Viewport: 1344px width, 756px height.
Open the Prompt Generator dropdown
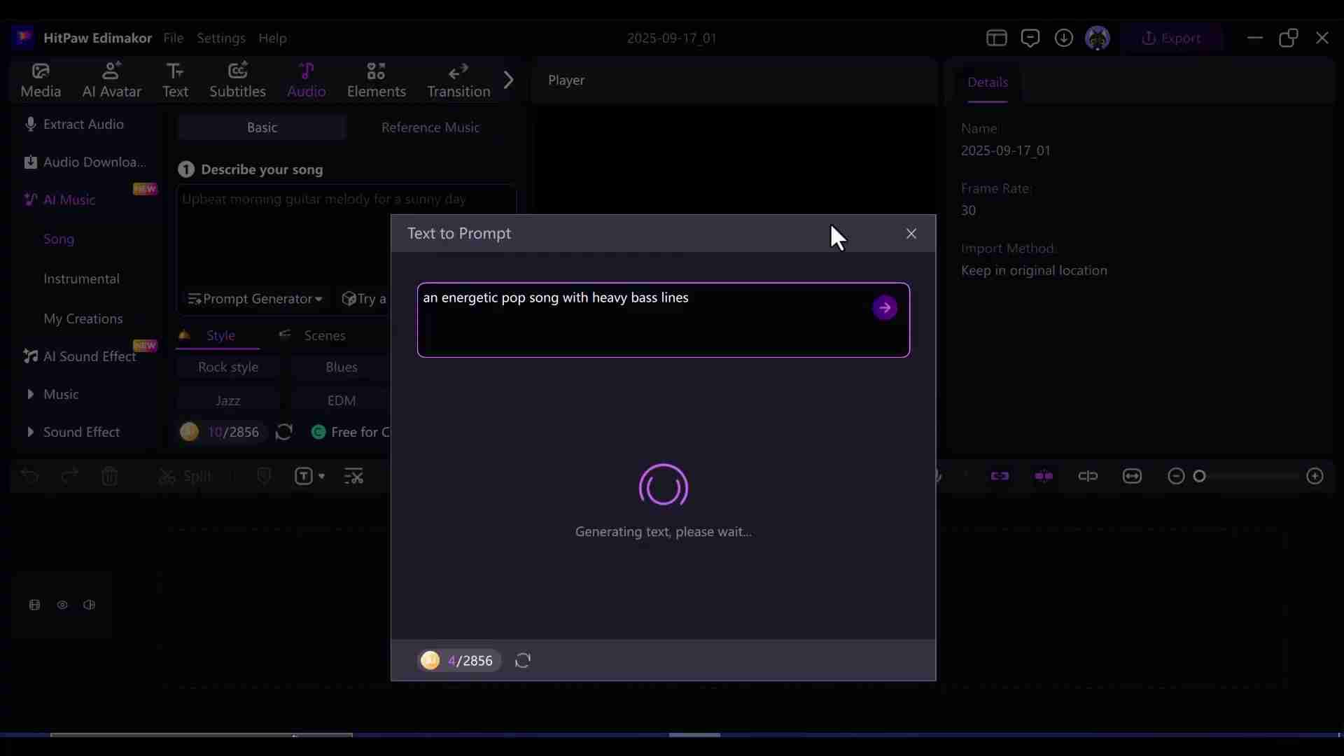click(x=255, y=299)
